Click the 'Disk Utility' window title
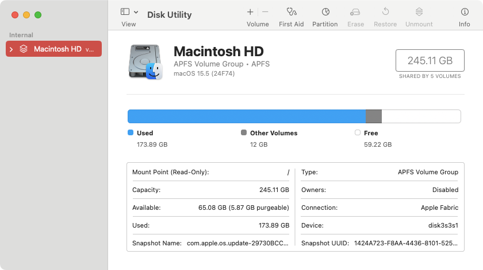The image size is (483, 270). click(x=170, y=15)
